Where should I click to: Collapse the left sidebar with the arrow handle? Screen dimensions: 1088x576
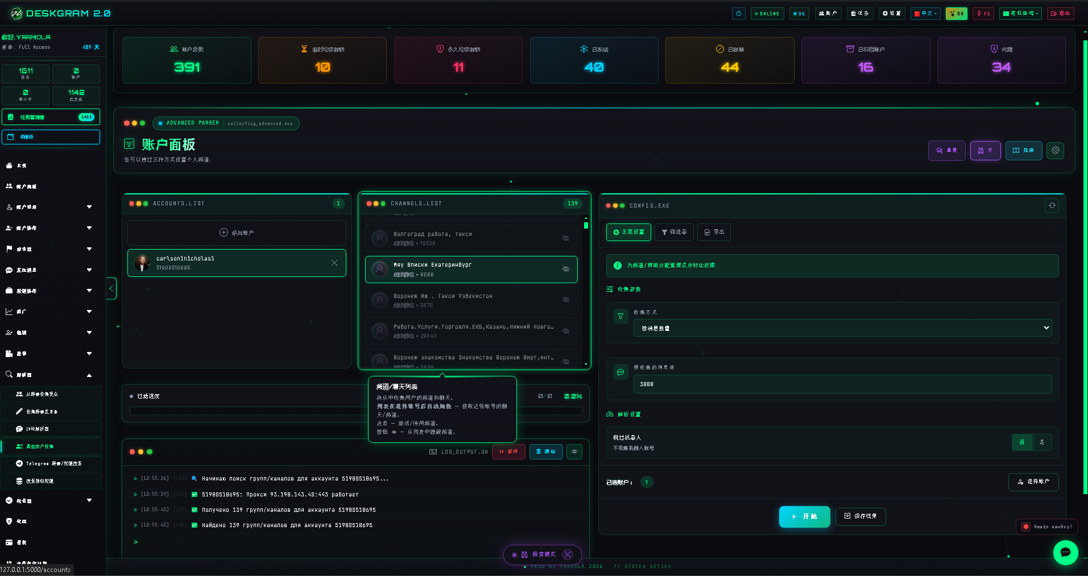pos(111,288)
